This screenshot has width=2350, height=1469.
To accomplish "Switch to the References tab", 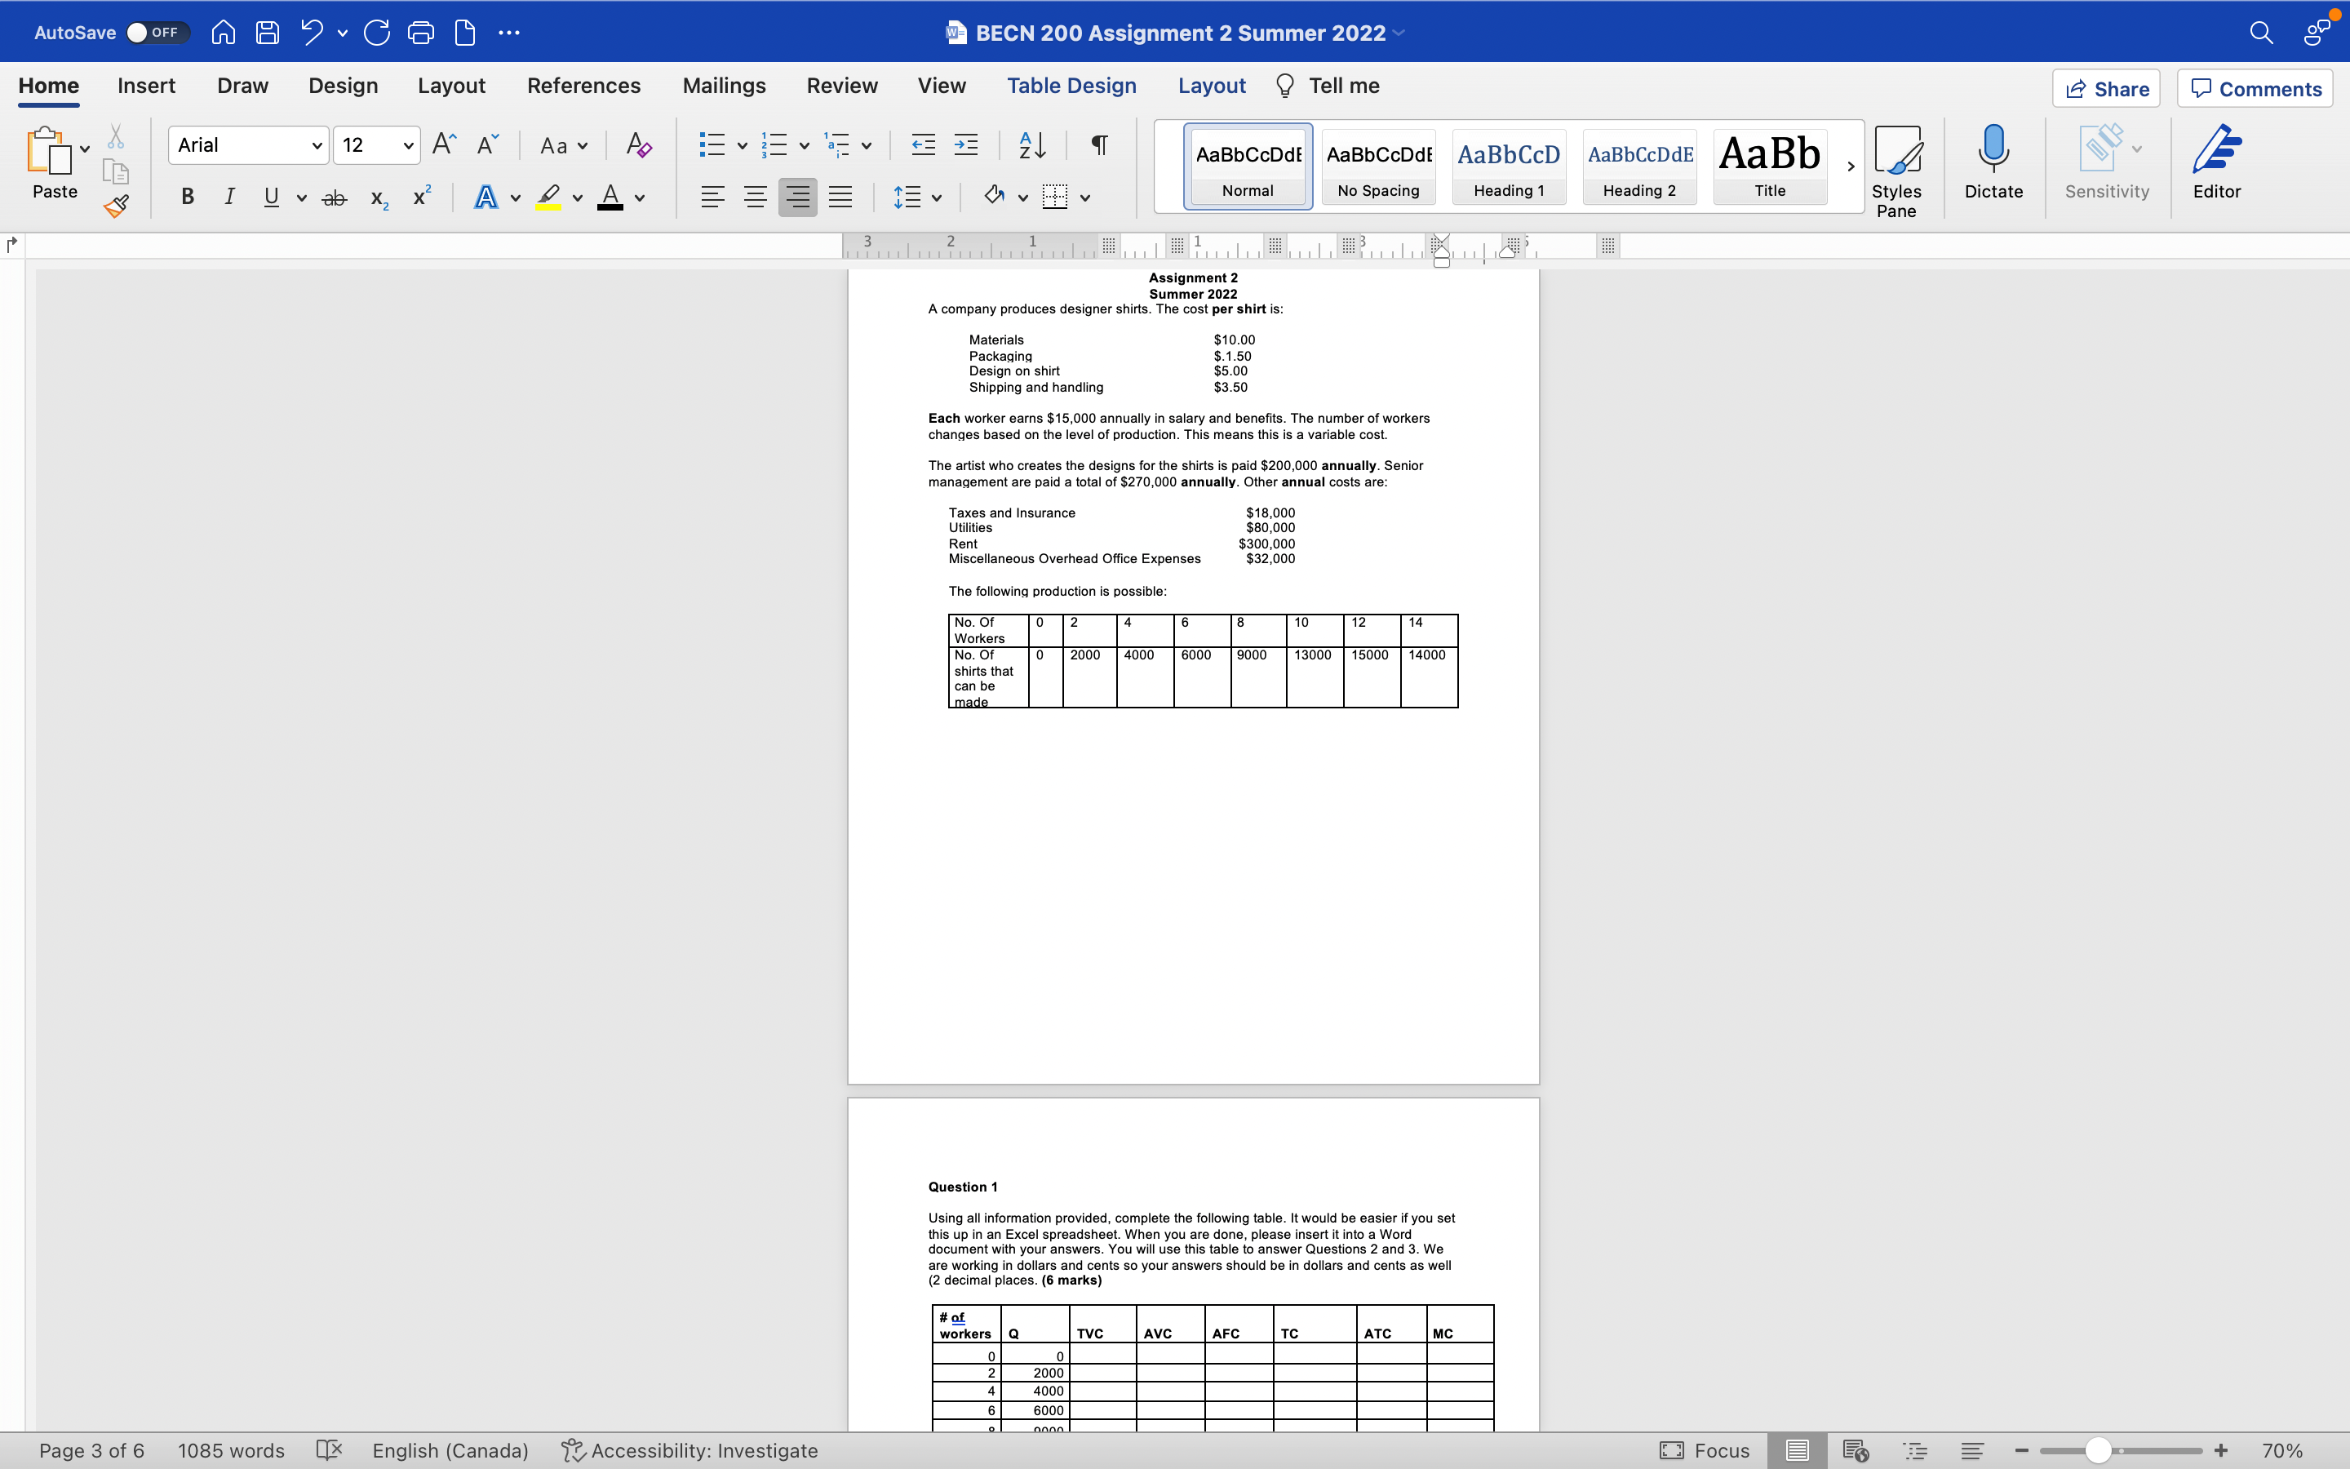I will [583, 86].
